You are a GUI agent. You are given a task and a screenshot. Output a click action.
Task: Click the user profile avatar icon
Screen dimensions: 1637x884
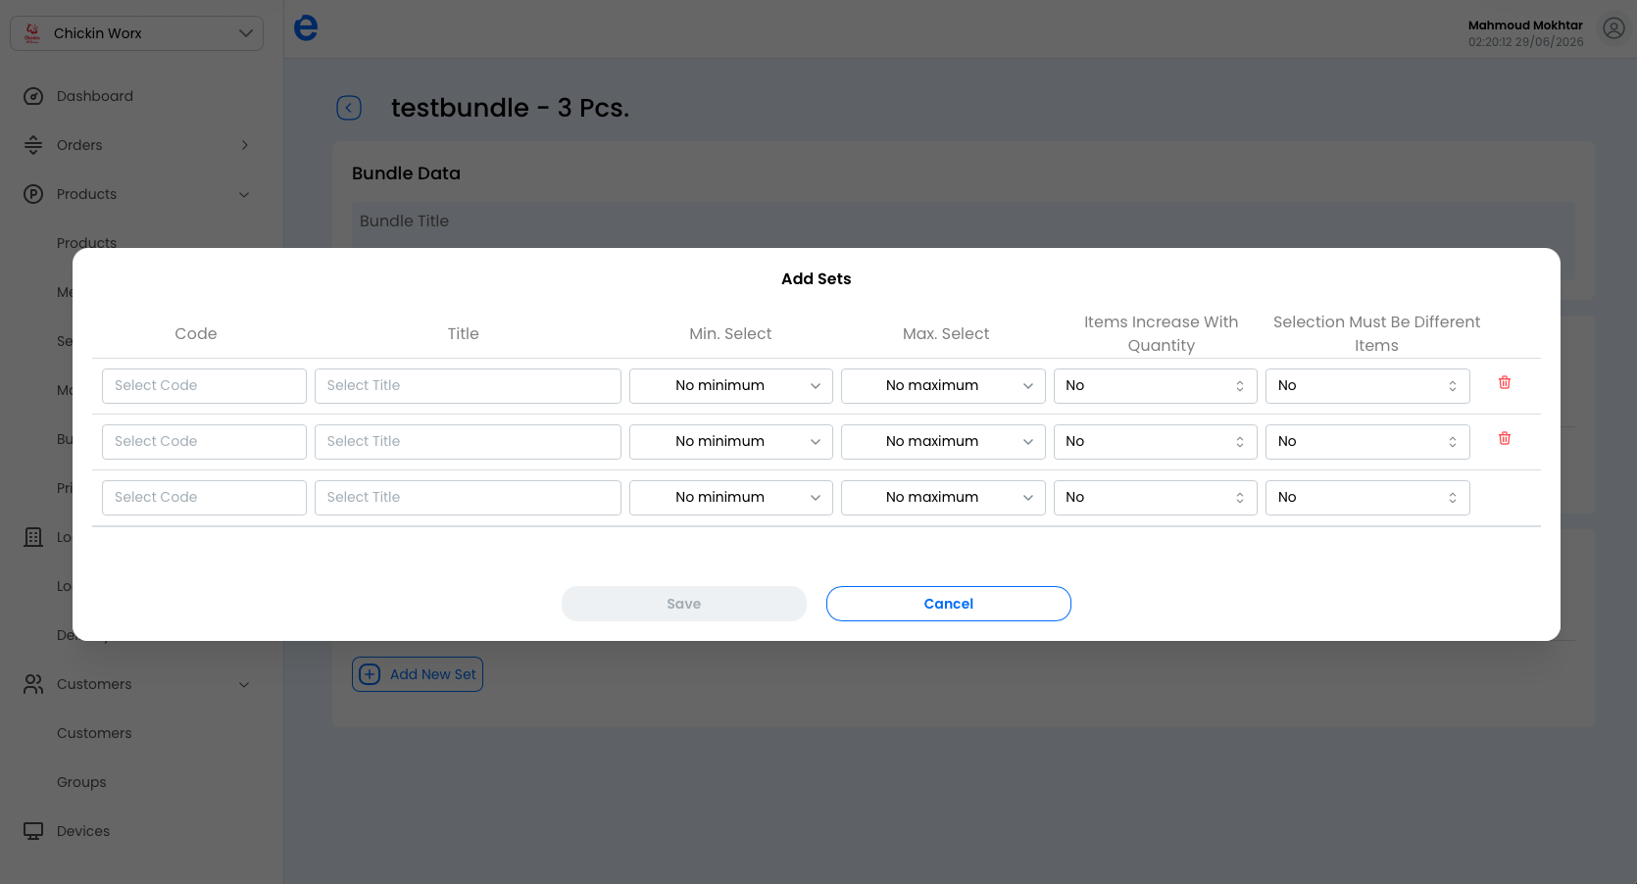point(1613,28)
